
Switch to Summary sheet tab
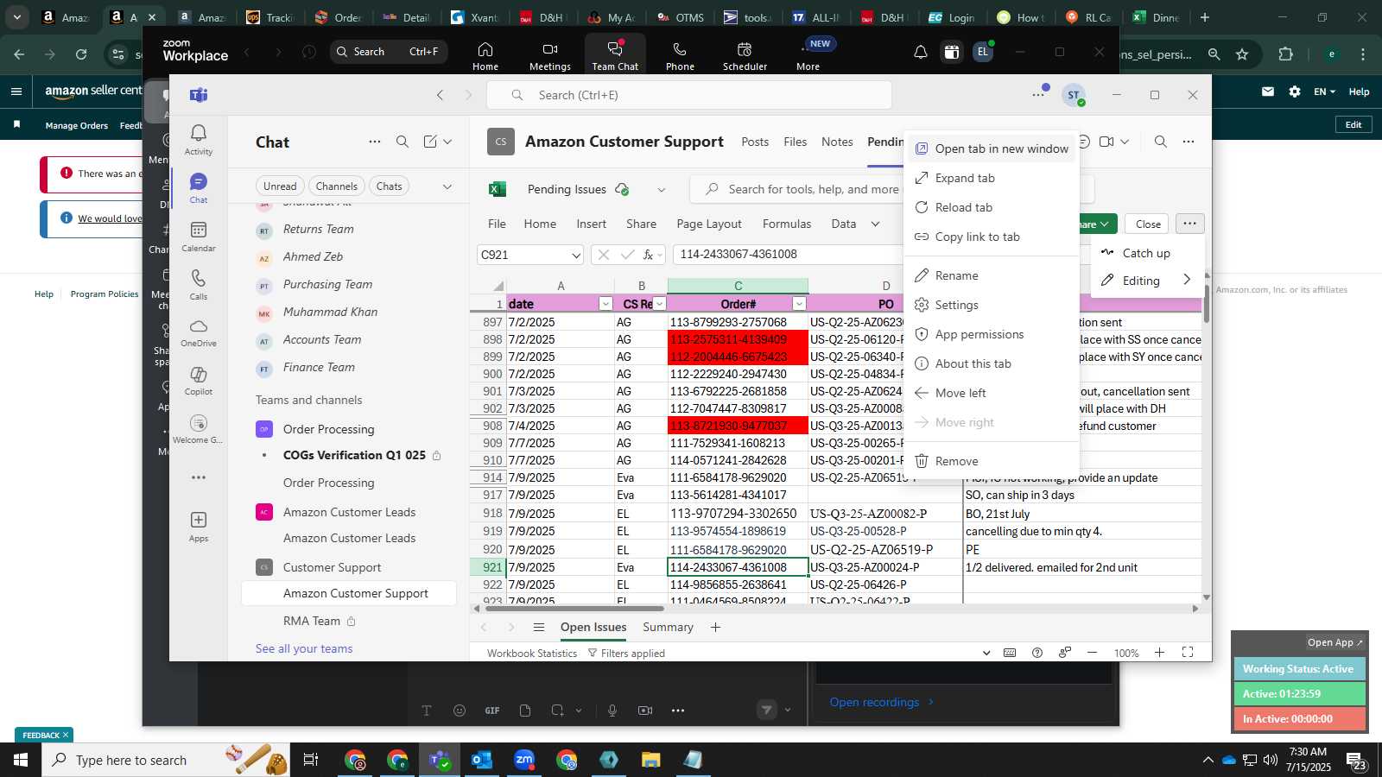[x=668, y=627]
